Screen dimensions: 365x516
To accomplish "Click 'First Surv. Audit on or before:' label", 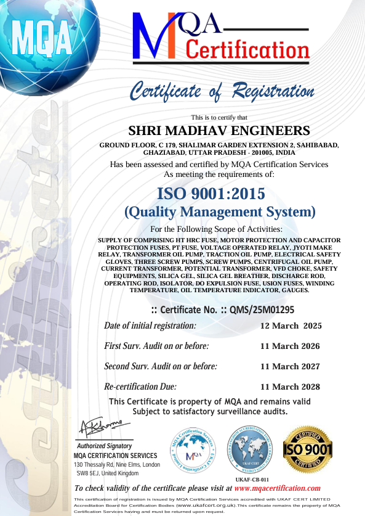I will pyautogui.click(x=156, y=346).
